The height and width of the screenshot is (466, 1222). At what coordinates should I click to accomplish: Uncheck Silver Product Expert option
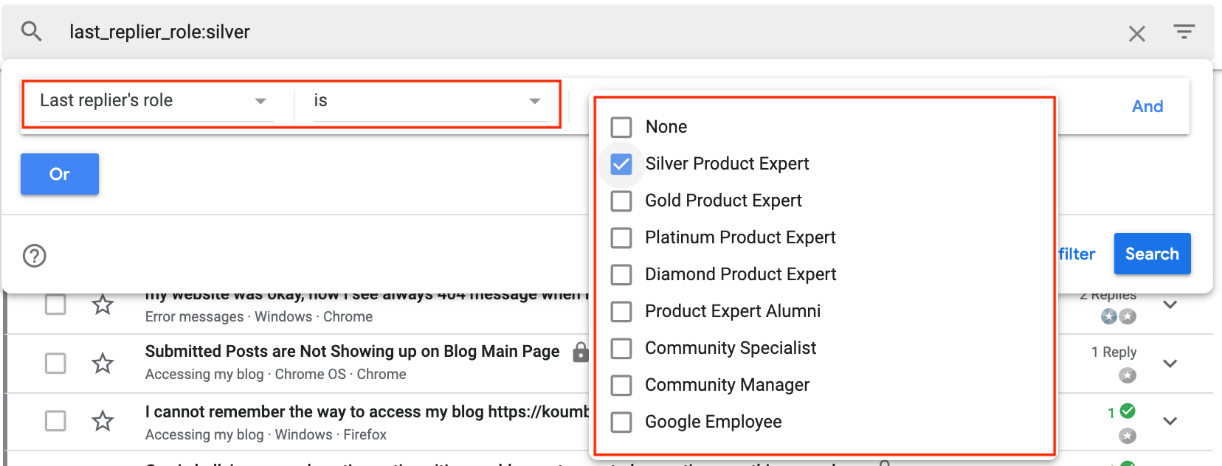[x=621, y=164]
